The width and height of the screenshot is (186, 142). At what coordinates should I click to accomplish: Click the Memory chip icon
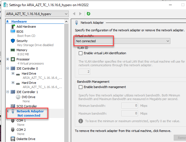coord(13,50)
